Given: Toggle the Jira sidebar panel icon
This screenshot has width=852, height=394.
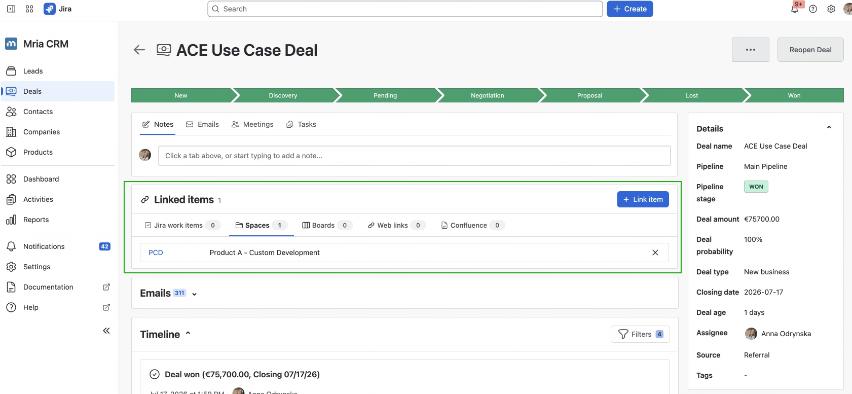Looking at the screenshot, I should tap(11, 9).
